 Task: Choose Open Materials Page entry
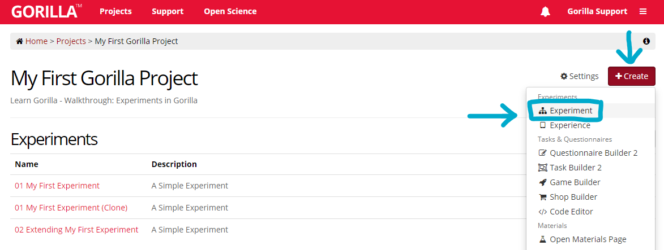pyautogui.click(x=590, y=239)
